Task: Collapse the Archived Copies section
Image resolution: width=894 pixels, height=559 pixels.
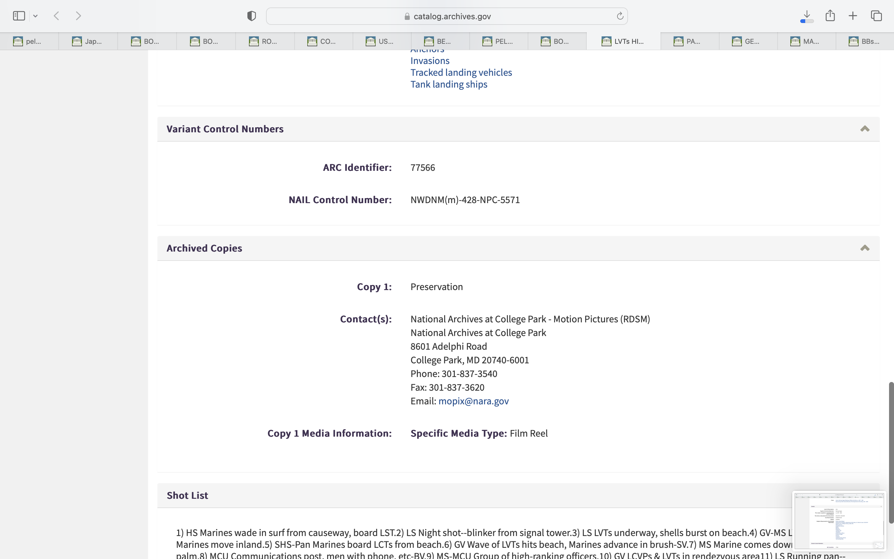Action: point(865,248)
